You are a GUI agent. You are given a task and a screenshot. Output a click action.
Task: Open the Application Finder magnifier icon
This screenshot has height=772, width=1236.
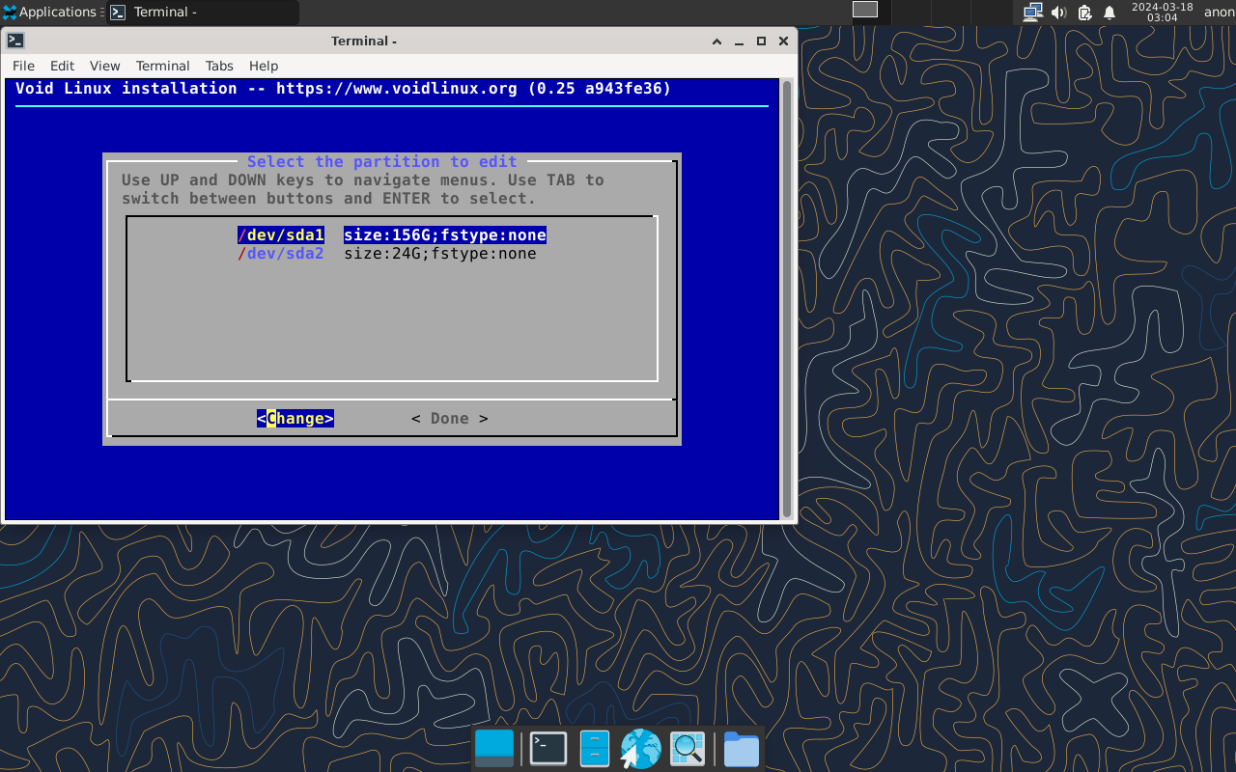pos(688,749)
